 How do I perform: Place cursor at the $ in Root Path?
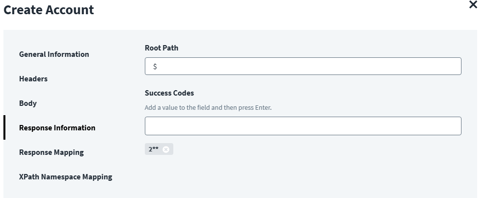tap(155, 67)
